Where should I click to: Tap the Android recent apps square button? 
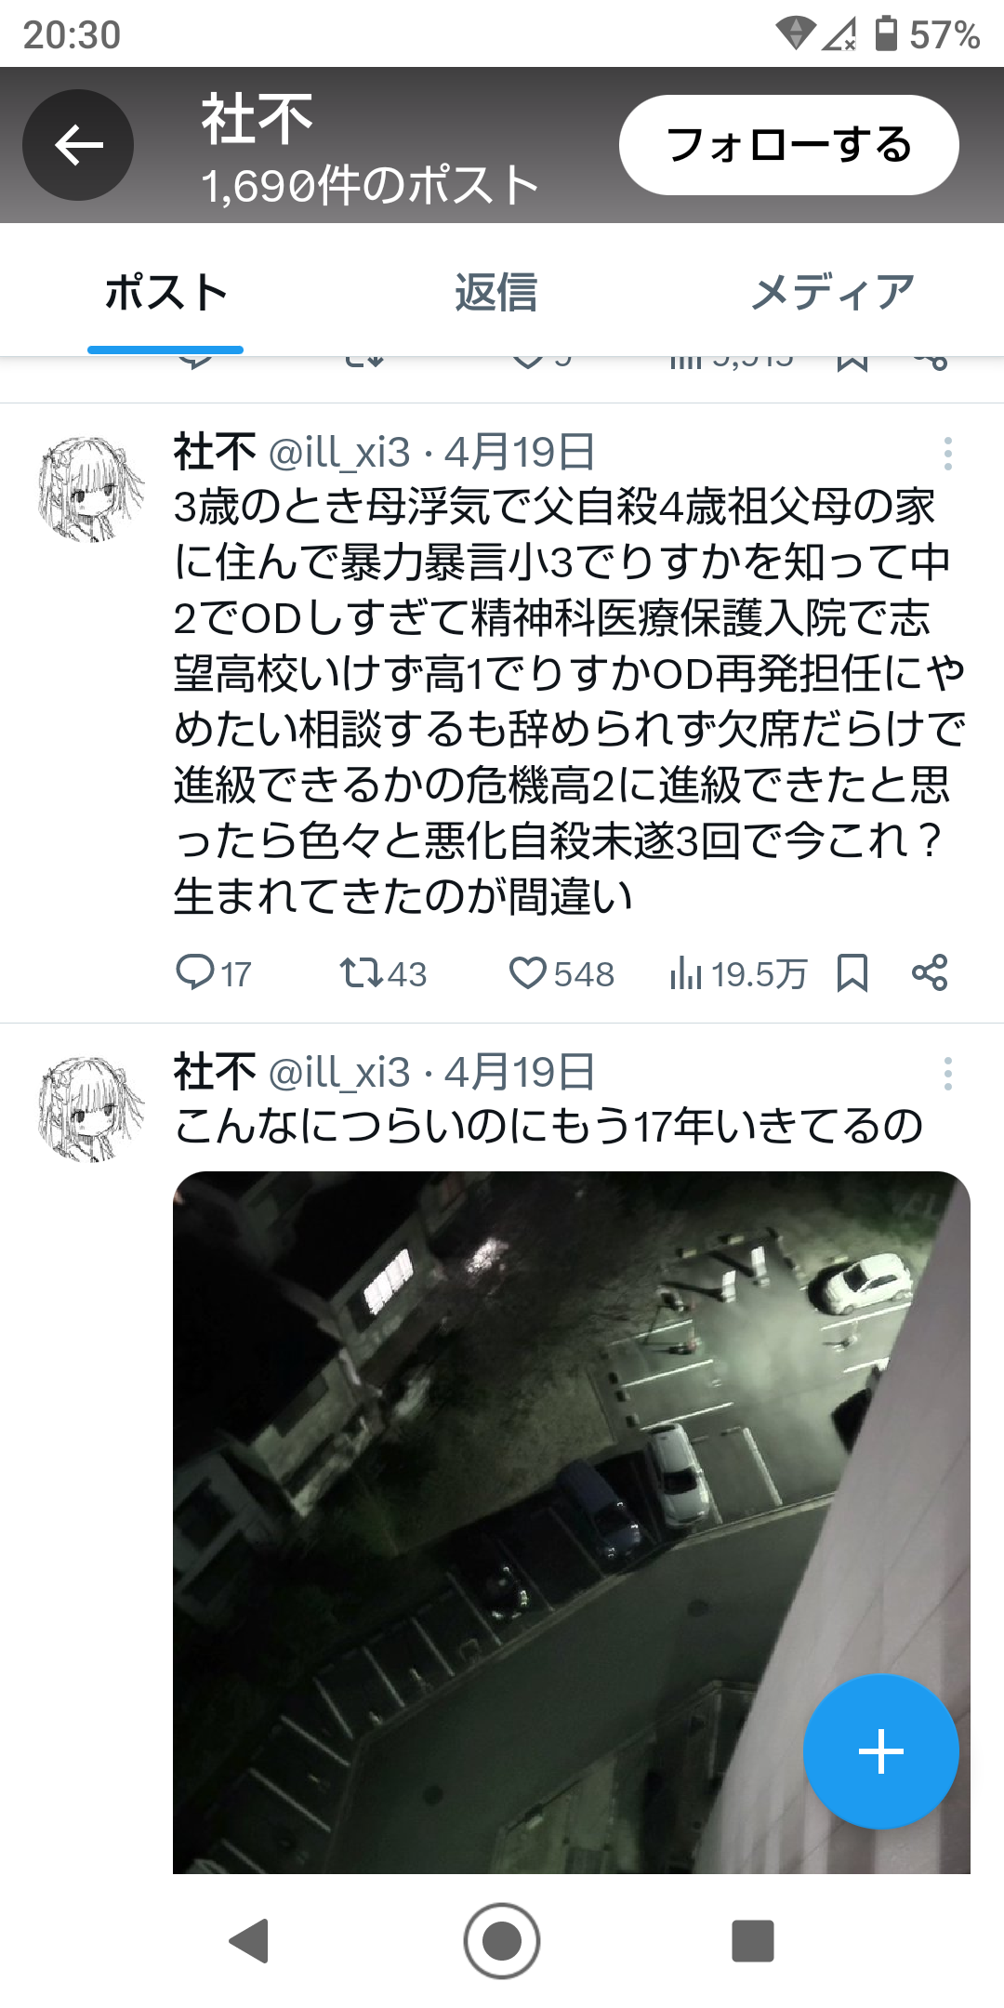click(x=753, y=1940)
